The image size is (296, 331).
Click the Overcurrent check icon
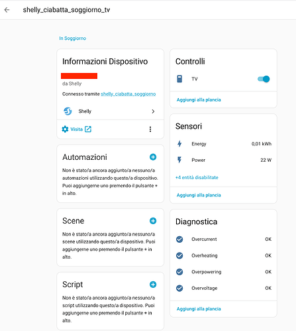179,239
